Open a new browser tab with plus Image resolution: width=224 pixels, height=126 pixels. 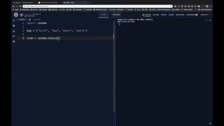coord(90,2)
